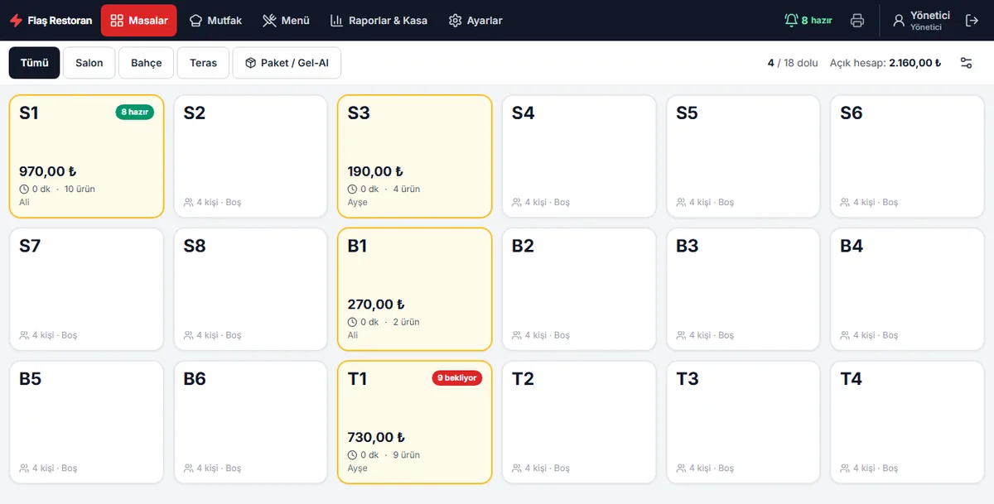This screenshot has width=994, height=504.
Task: Open table S3 with 190,00 ₺
Action: pos(415,156)
